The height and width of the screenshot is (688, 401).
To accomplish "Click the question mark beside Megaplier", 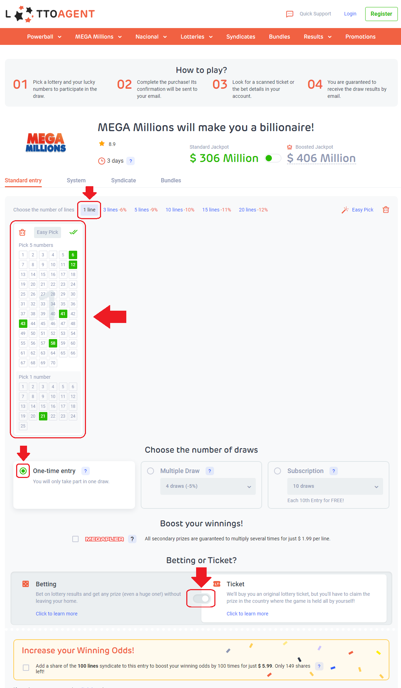I will (132, 539).
